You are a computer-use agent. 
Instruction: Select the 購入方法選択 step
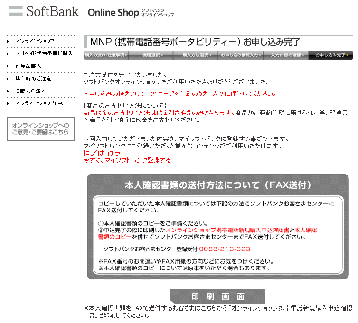196,55
